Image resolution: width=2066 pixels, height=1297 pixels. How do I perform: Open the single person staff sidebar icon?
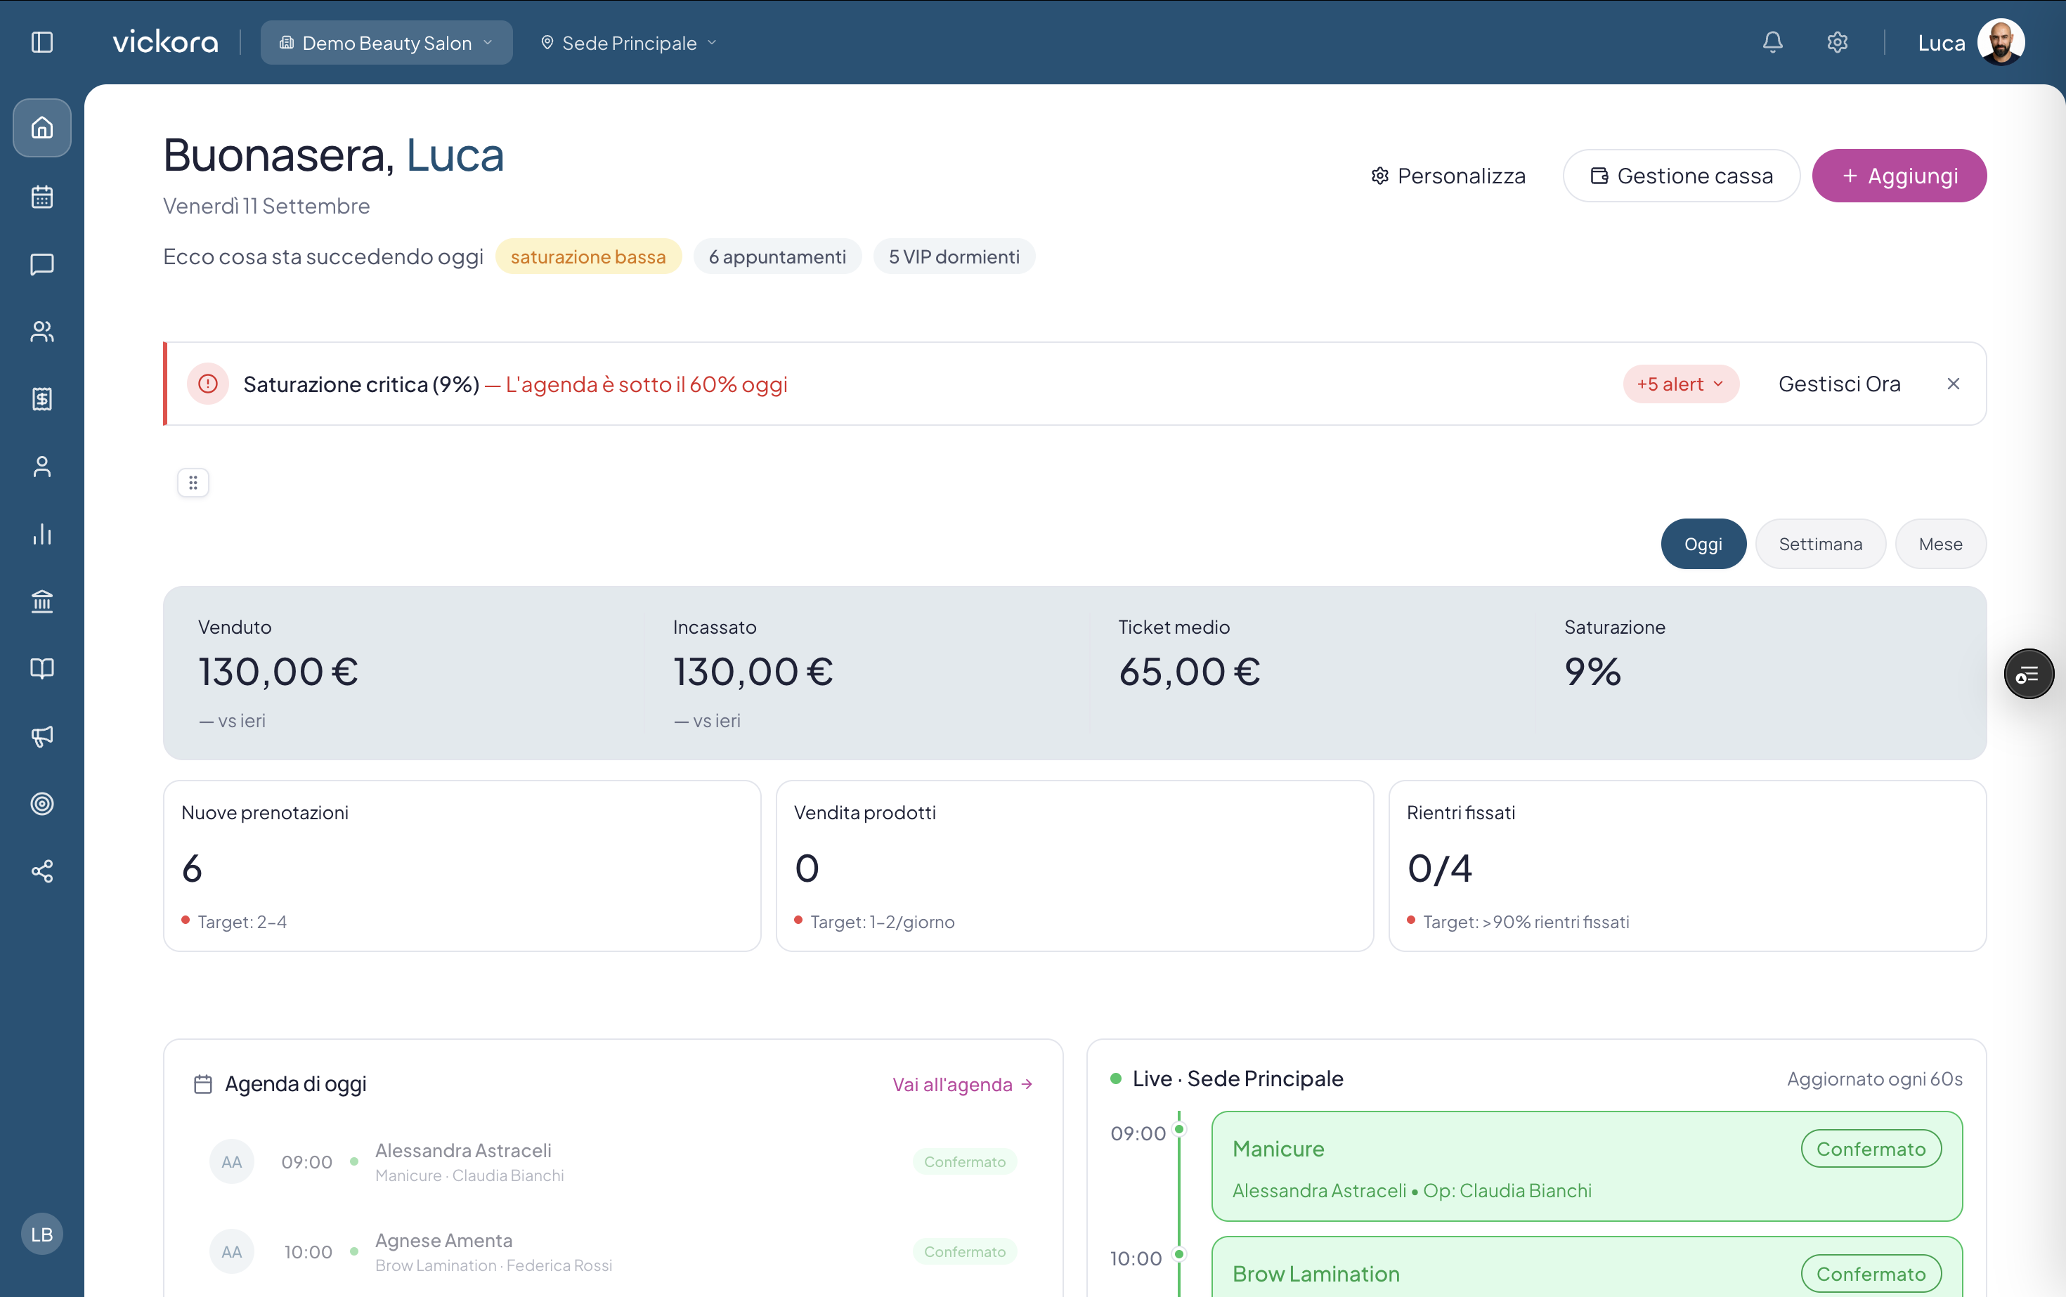[42, 467]
